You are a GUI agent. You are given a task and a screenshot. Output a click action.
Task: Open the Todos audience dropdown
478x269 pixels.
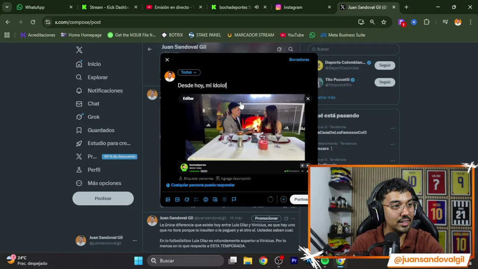click(x=189, y=72)
